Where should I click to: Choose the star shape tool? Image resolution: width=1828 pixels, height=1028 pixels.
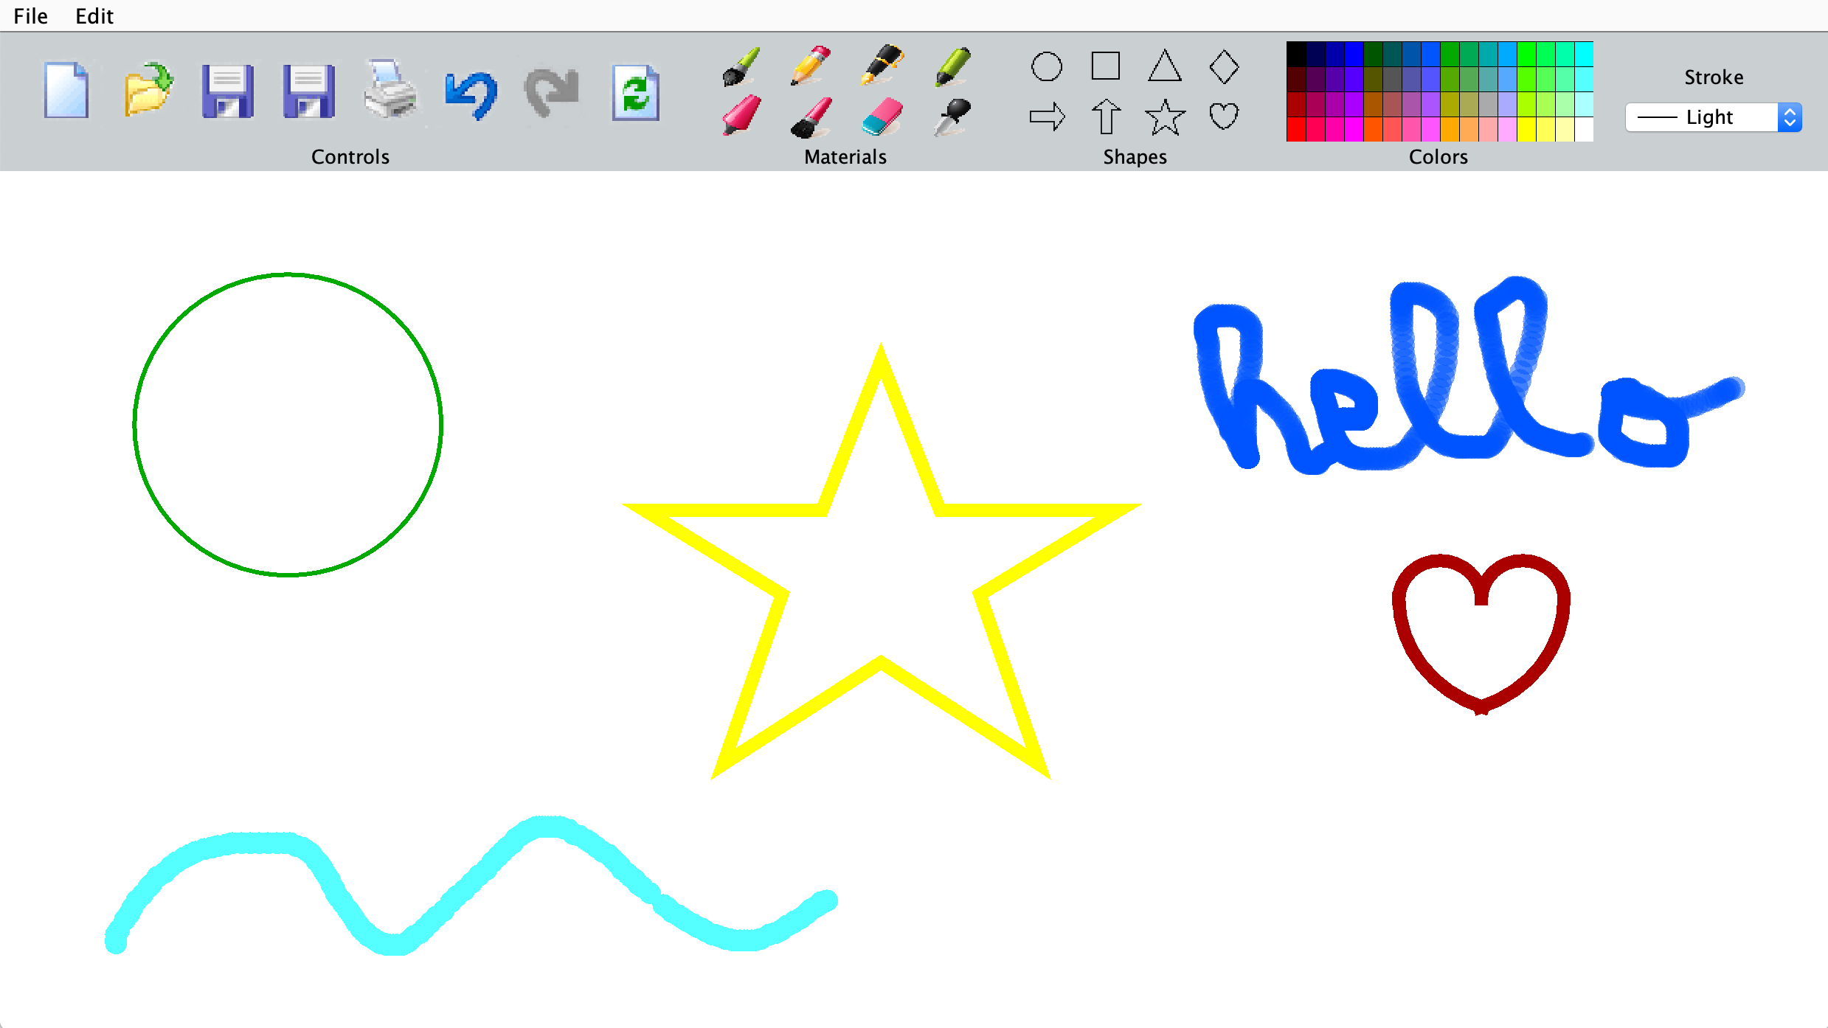pos(1165,117)
